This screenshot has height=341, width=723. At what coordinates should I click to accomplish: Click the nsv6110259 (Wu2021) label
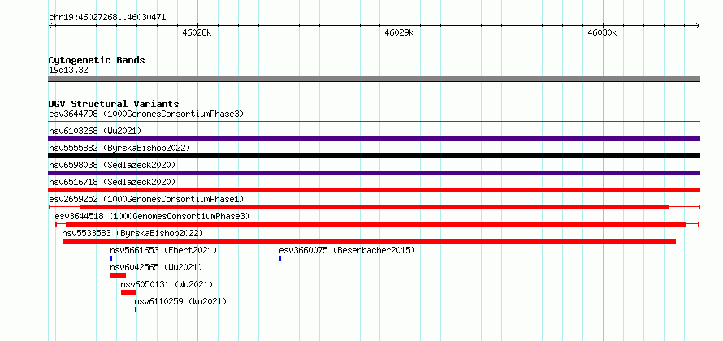point(180,301)
